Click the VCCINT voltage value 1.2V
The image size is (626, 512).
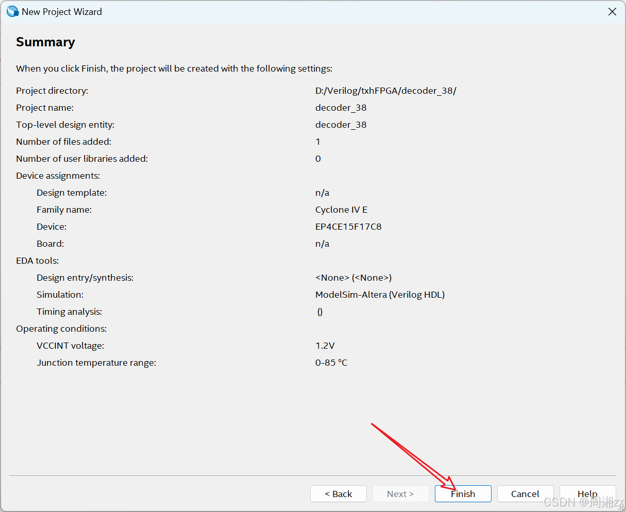click(325, 346)
